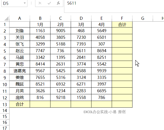
Task: Select the cell with name 张飞
Action: [x=19, y=44]
